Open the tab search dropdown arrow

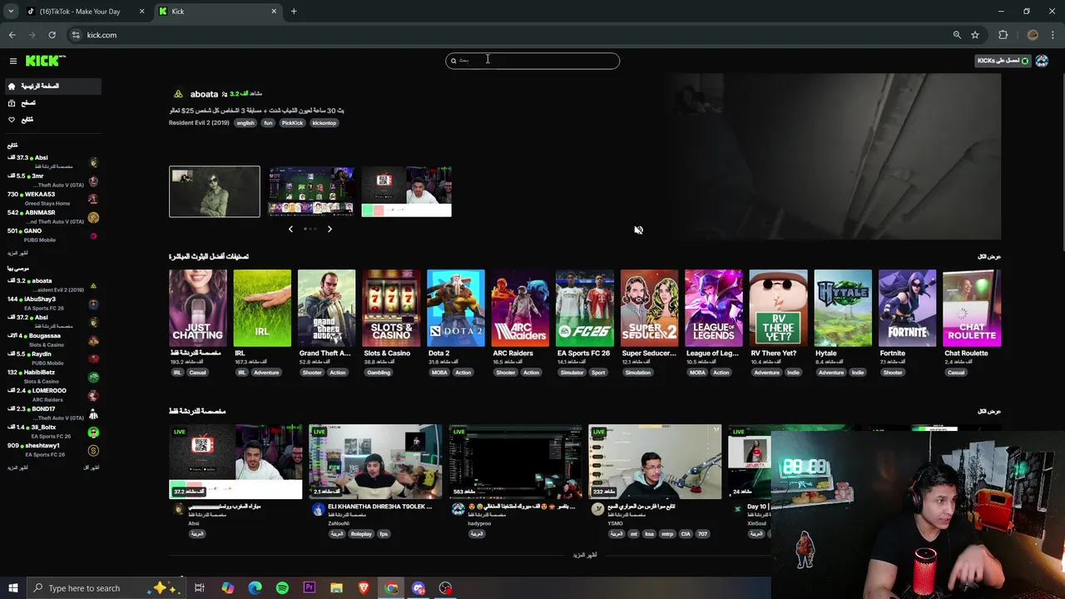pyautogui.click(x=11, y=12)
